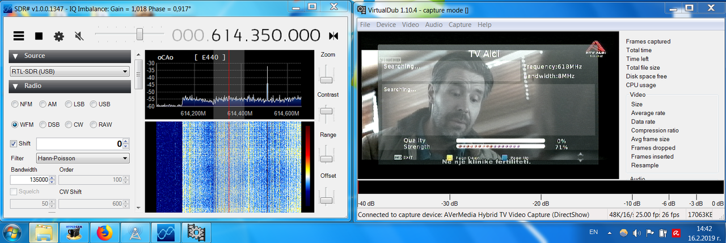Switch to VirtualDub via taskbar film icon
The width and height of the screenshot is (726, 243).
(196, 232)
